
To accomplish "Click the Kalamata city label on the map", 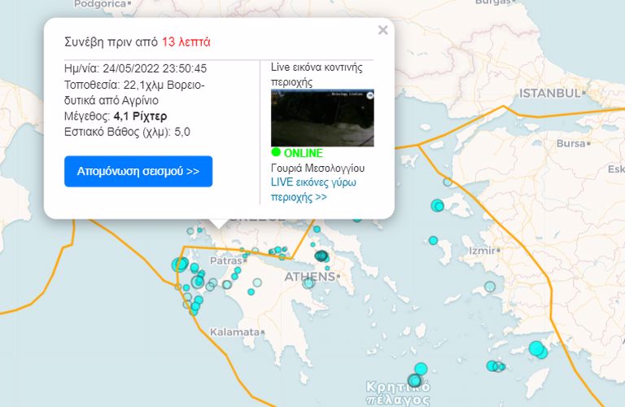I will tap(234, 332).
